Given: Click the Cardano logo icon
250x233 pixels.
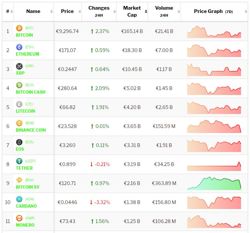Looking at the screenshot, I should [x=19, y=199].
